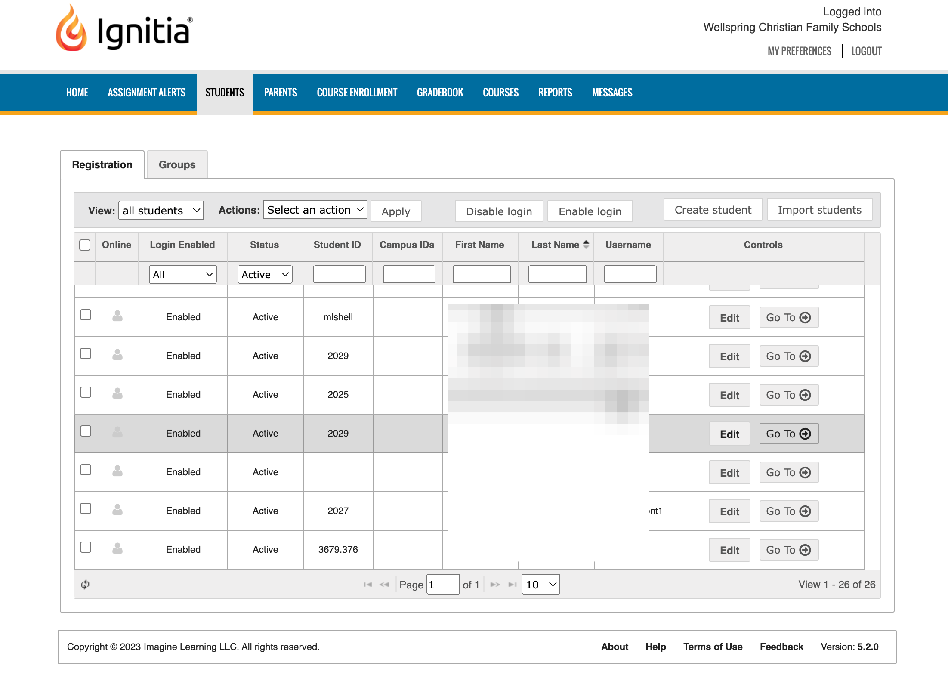
Task: Click the page number input field
Action: coord(443,584)
